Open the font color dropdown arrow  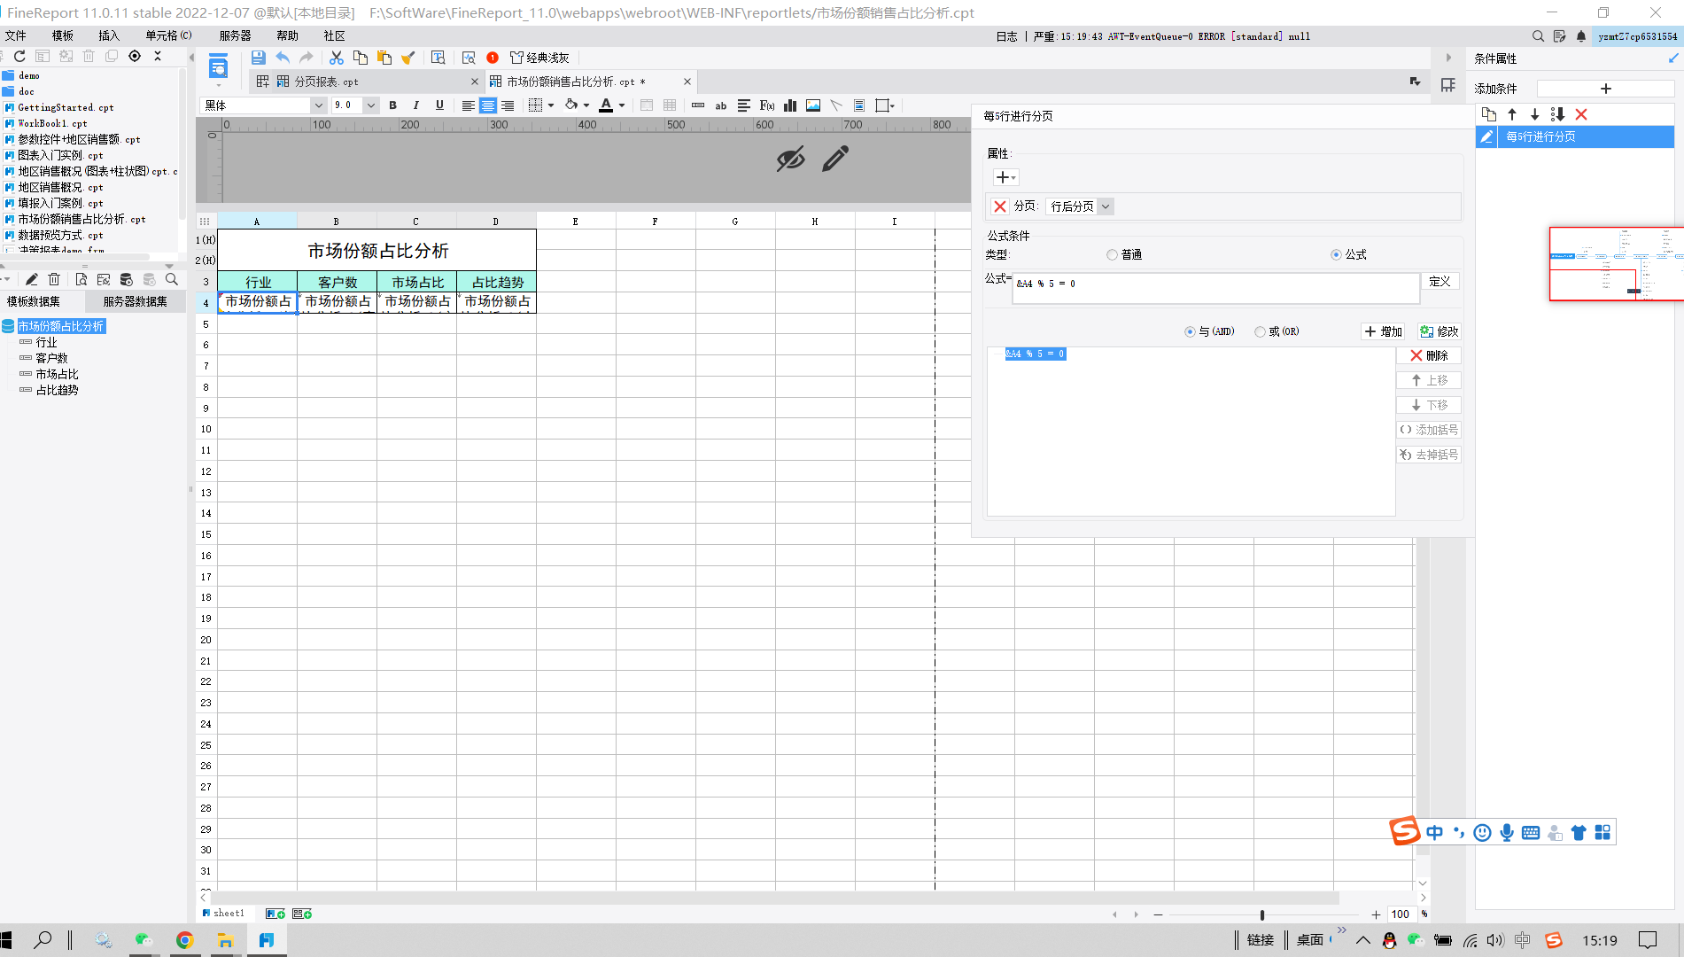click(622, 105)
